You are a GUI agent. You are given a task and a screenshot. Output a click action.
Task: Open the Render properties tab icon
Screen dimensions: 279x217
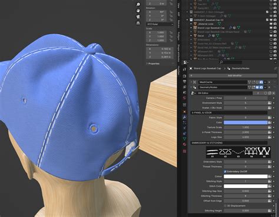[x=184, y=76]
